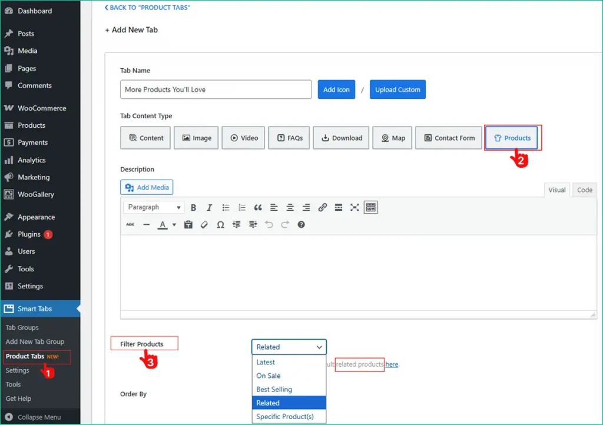Screen dimensions: 603x425
Task: Select the FAQs content type option
Action: (x=289, y=138)
